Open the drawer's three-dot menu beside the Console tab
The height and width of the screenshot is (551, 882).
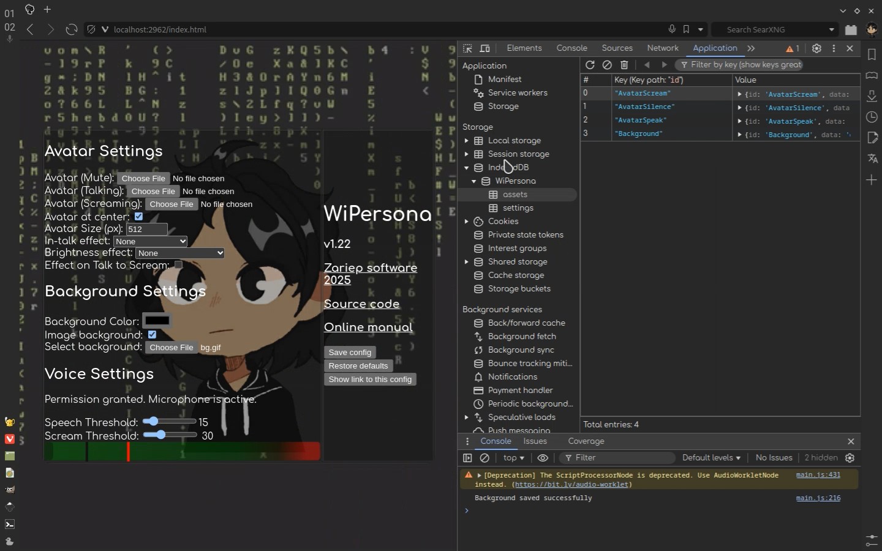point(467,441)
